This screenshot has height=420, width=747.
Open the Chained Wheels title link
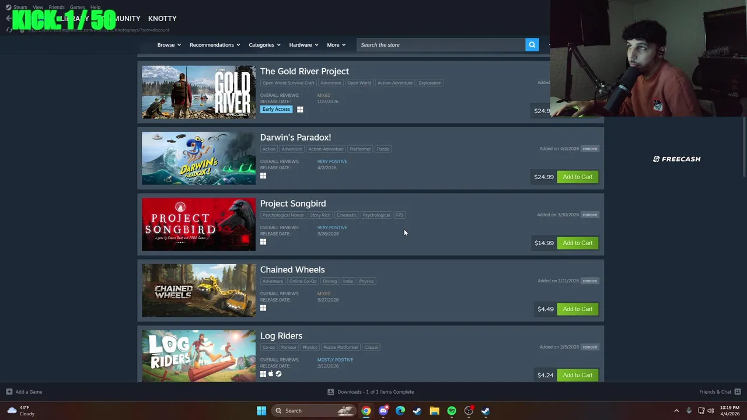292,269
